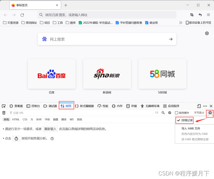Screen dimensions: 214x179
Task: Open network search magnifier icon
Action: (x=163, y=113)
